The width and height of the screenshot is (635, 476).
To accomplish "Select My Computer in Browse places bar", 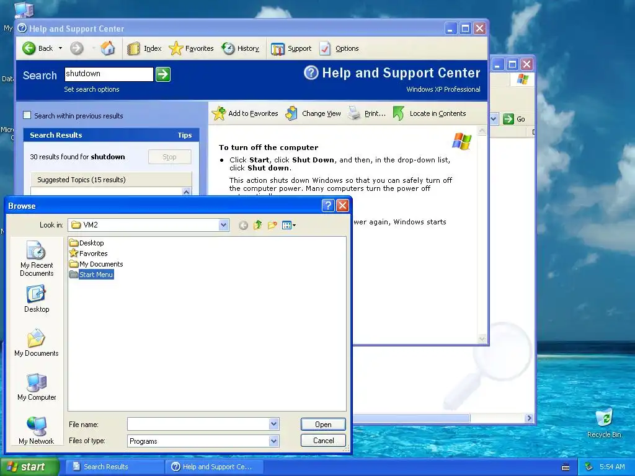I will pyautogui.click(x=37, y=387).
